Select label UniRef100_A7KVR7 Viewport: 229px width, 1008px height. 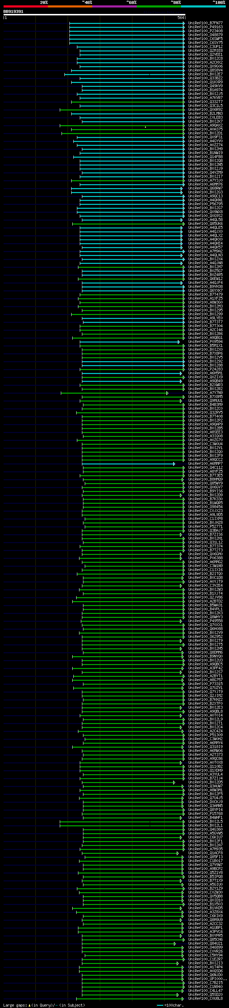pos(205,98)
